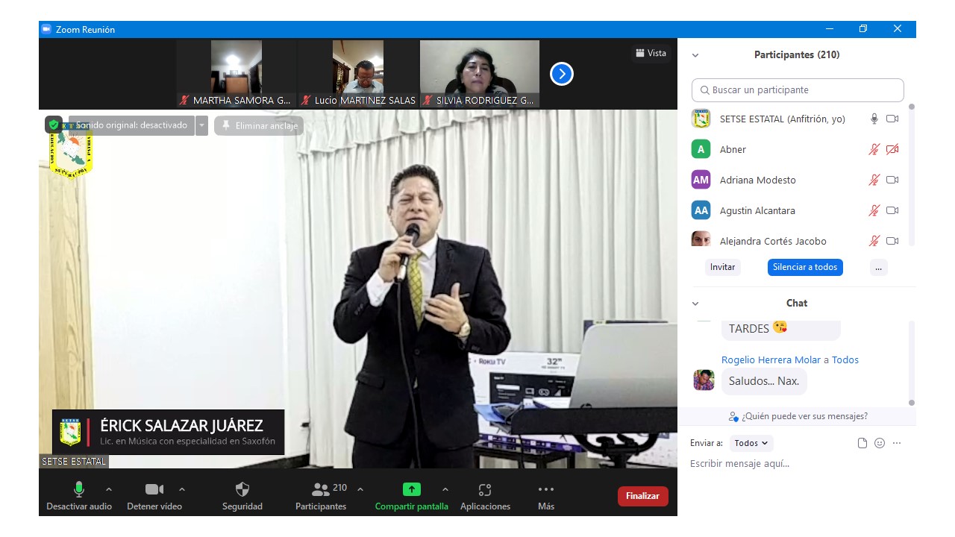Select SILVIA RODRIGUEZ video thumbnail
955x537 pixels.
[480, 74]
